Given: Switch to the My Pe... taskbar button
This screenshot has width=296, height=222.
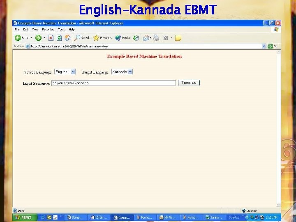Looking at the screenshot, I should pos(168,217).
